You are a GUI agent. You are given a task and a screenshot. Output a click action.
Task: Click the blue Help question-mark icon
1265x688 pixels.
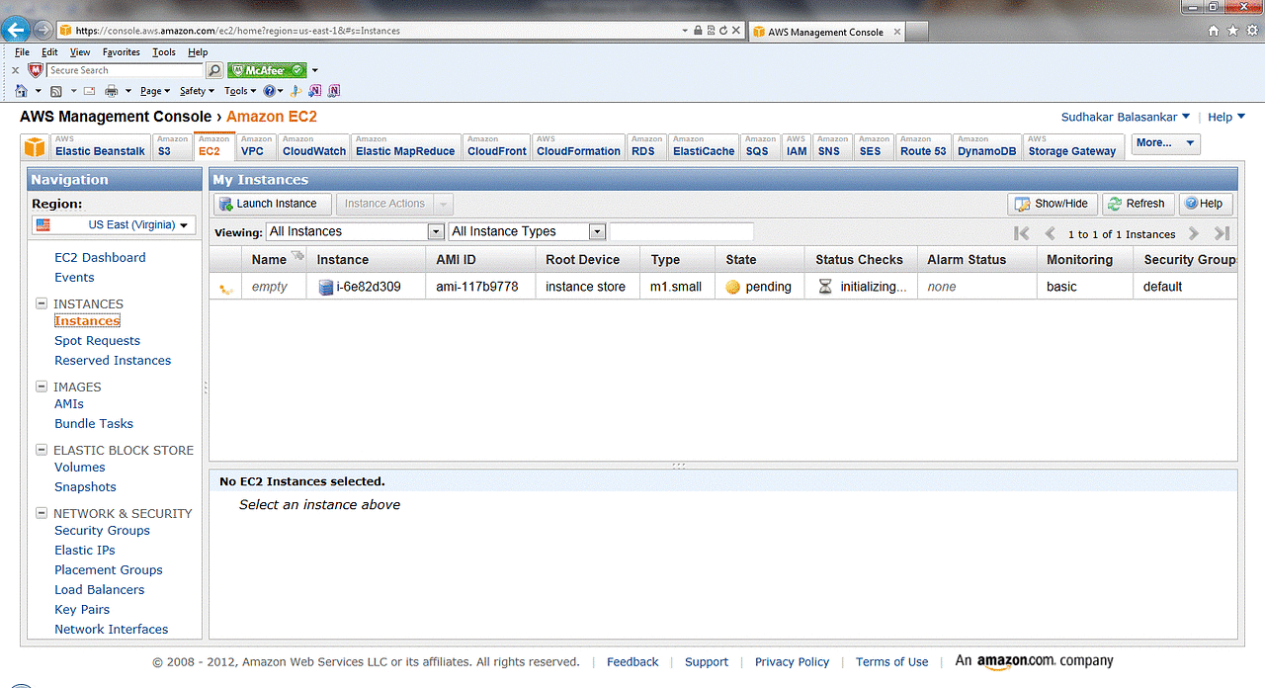(x=268, y=91)
